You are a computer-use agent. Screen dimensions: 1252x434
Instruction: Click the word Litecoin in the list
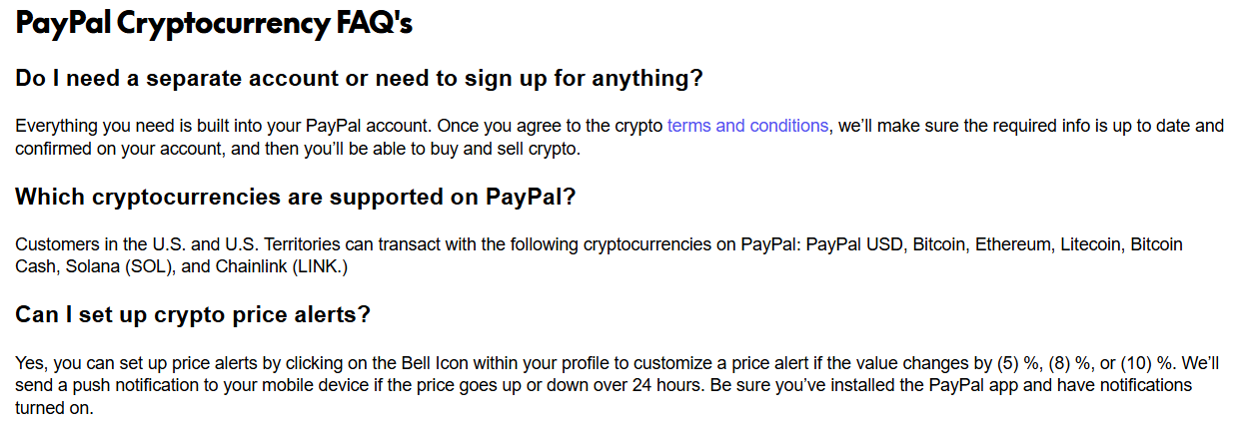(1091, 244)
